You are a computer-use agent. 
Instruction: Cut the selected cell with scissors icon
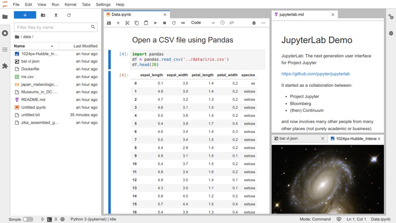127,23
